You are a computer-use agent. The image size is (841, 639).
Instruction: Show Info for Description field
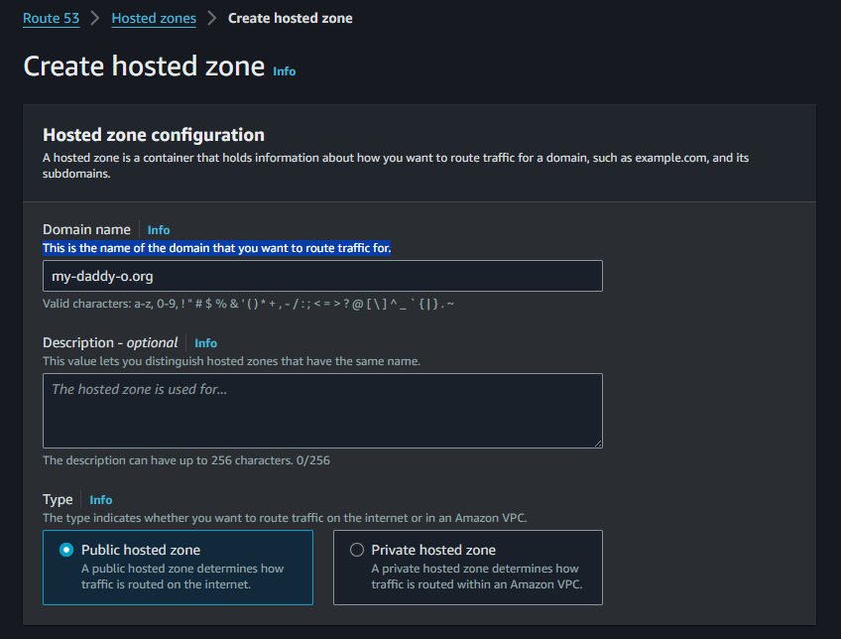point(205,343)
